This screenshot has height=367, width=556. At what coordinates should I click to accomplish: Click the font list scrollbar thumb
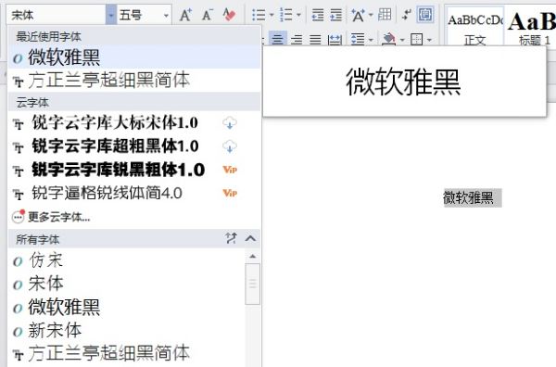point(252,284)
